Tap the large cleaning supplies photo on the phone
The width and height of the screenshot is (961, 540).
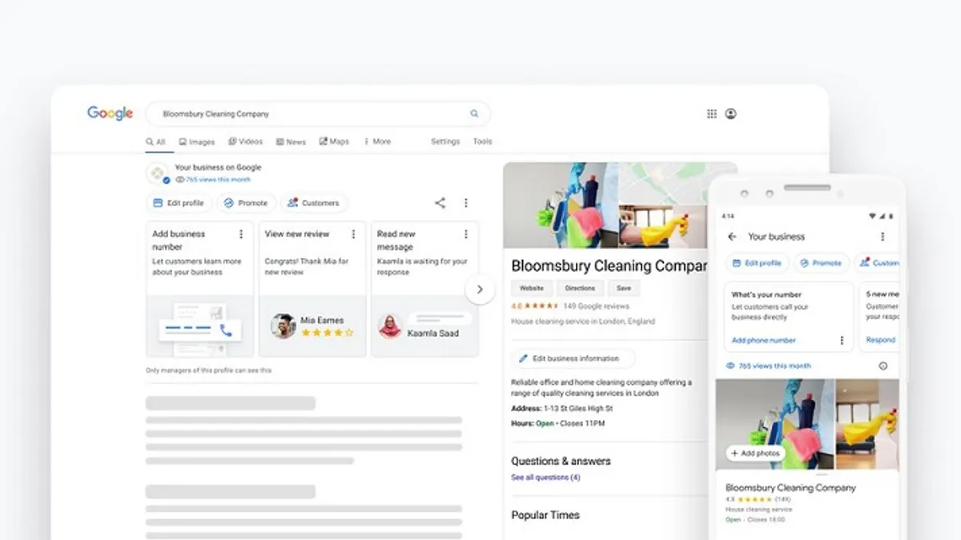(774, 424)
